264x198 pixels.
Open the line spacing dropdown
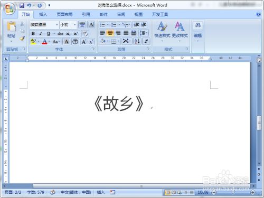click(143, 33)
